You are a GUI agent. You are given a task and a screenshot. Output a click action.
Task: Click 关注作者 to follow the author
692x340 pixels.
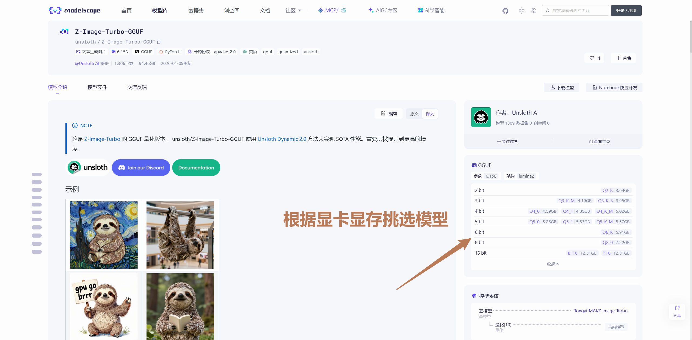click(507, 141)
